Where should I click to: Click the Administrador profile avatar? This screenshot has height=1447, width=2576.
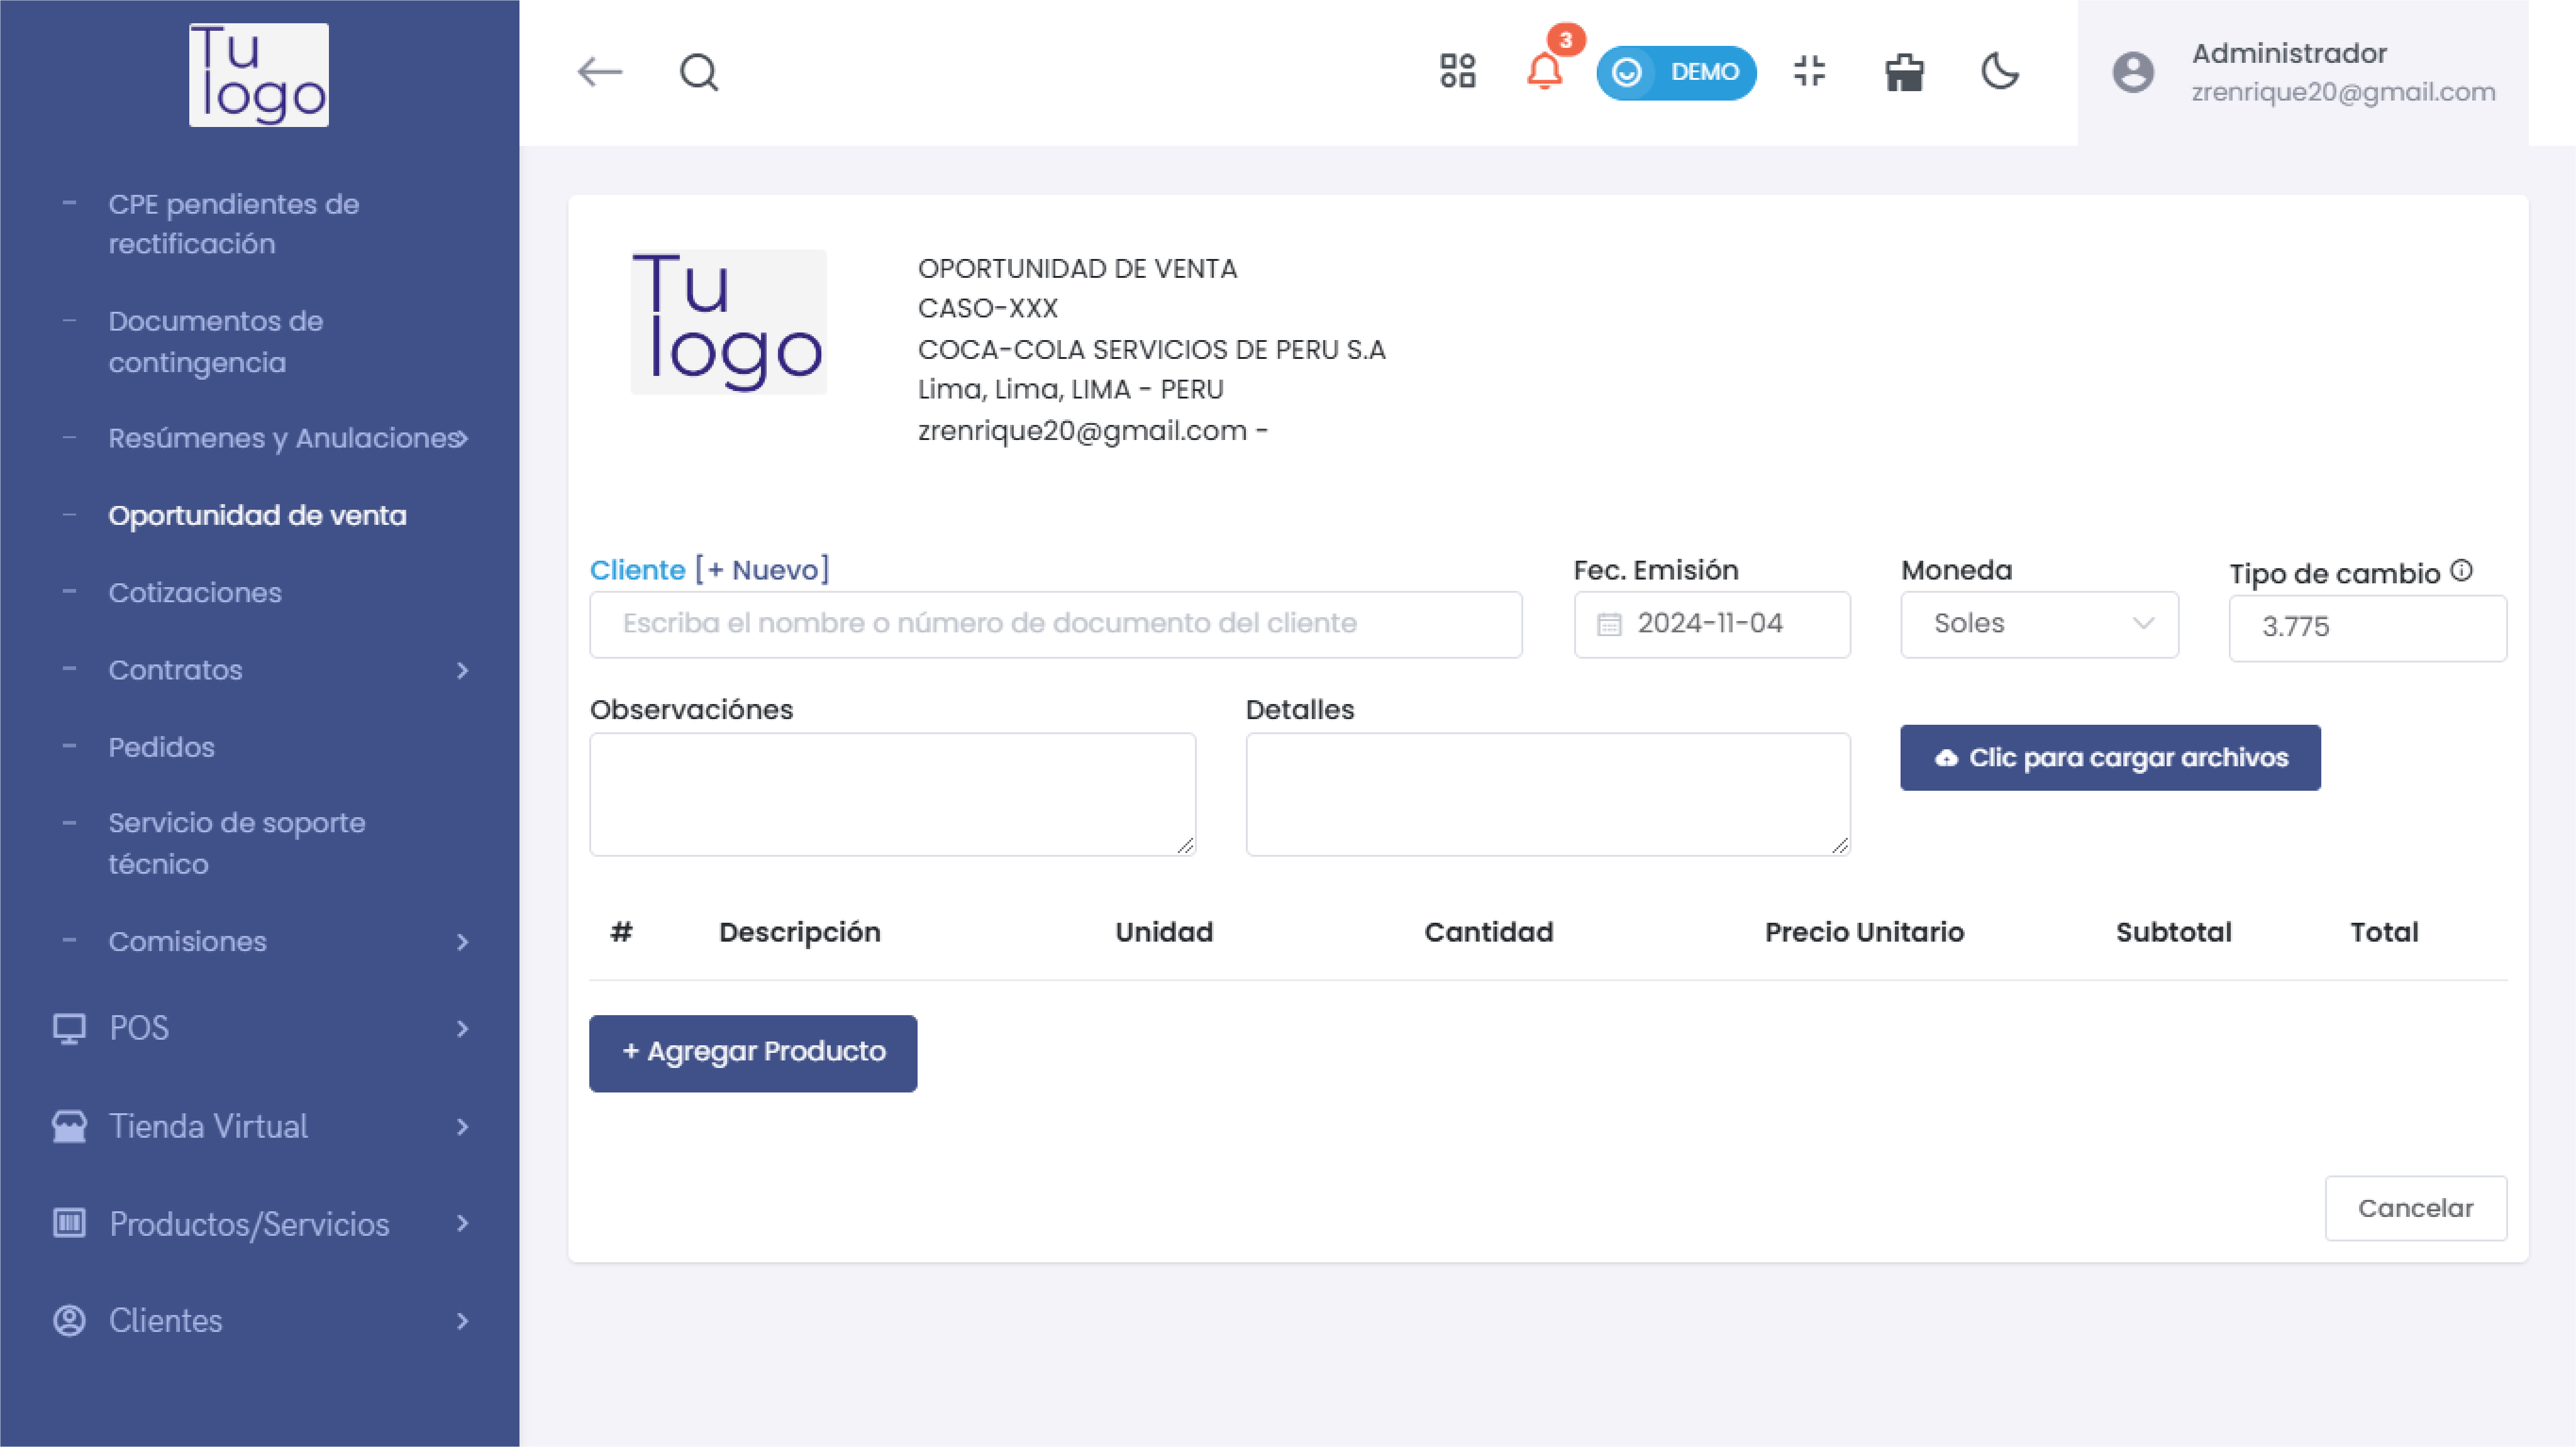[x=2133, y=72]
